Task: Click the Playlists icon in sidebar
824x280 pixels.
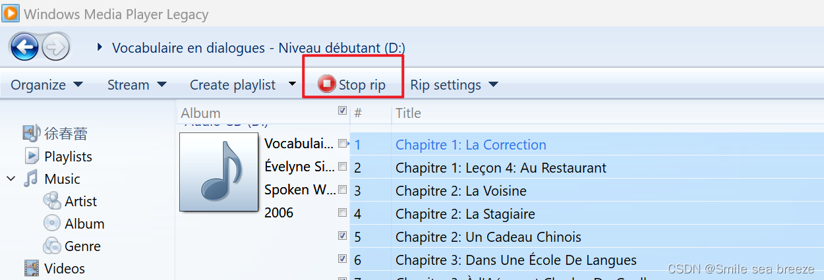Action: pyautogui.click(x=32, y=156)
